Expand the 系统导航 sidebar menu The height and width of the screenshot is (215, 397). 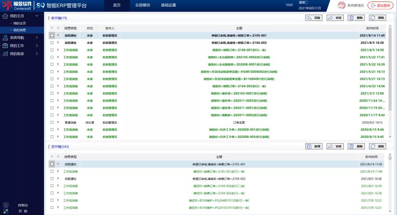[x=22, y=37]
